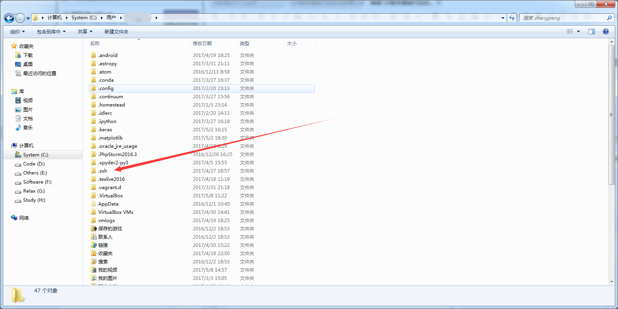The image size is (618, 309).
Task: Click the file list vertical scrollbar
Action: pyautogui.click(x=611, y=115)
